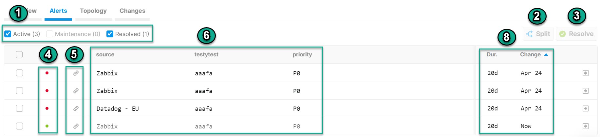Click green status dot of resolved alert
The width and height of the screenshot is (600, 137).
click(x=47, y=126)
